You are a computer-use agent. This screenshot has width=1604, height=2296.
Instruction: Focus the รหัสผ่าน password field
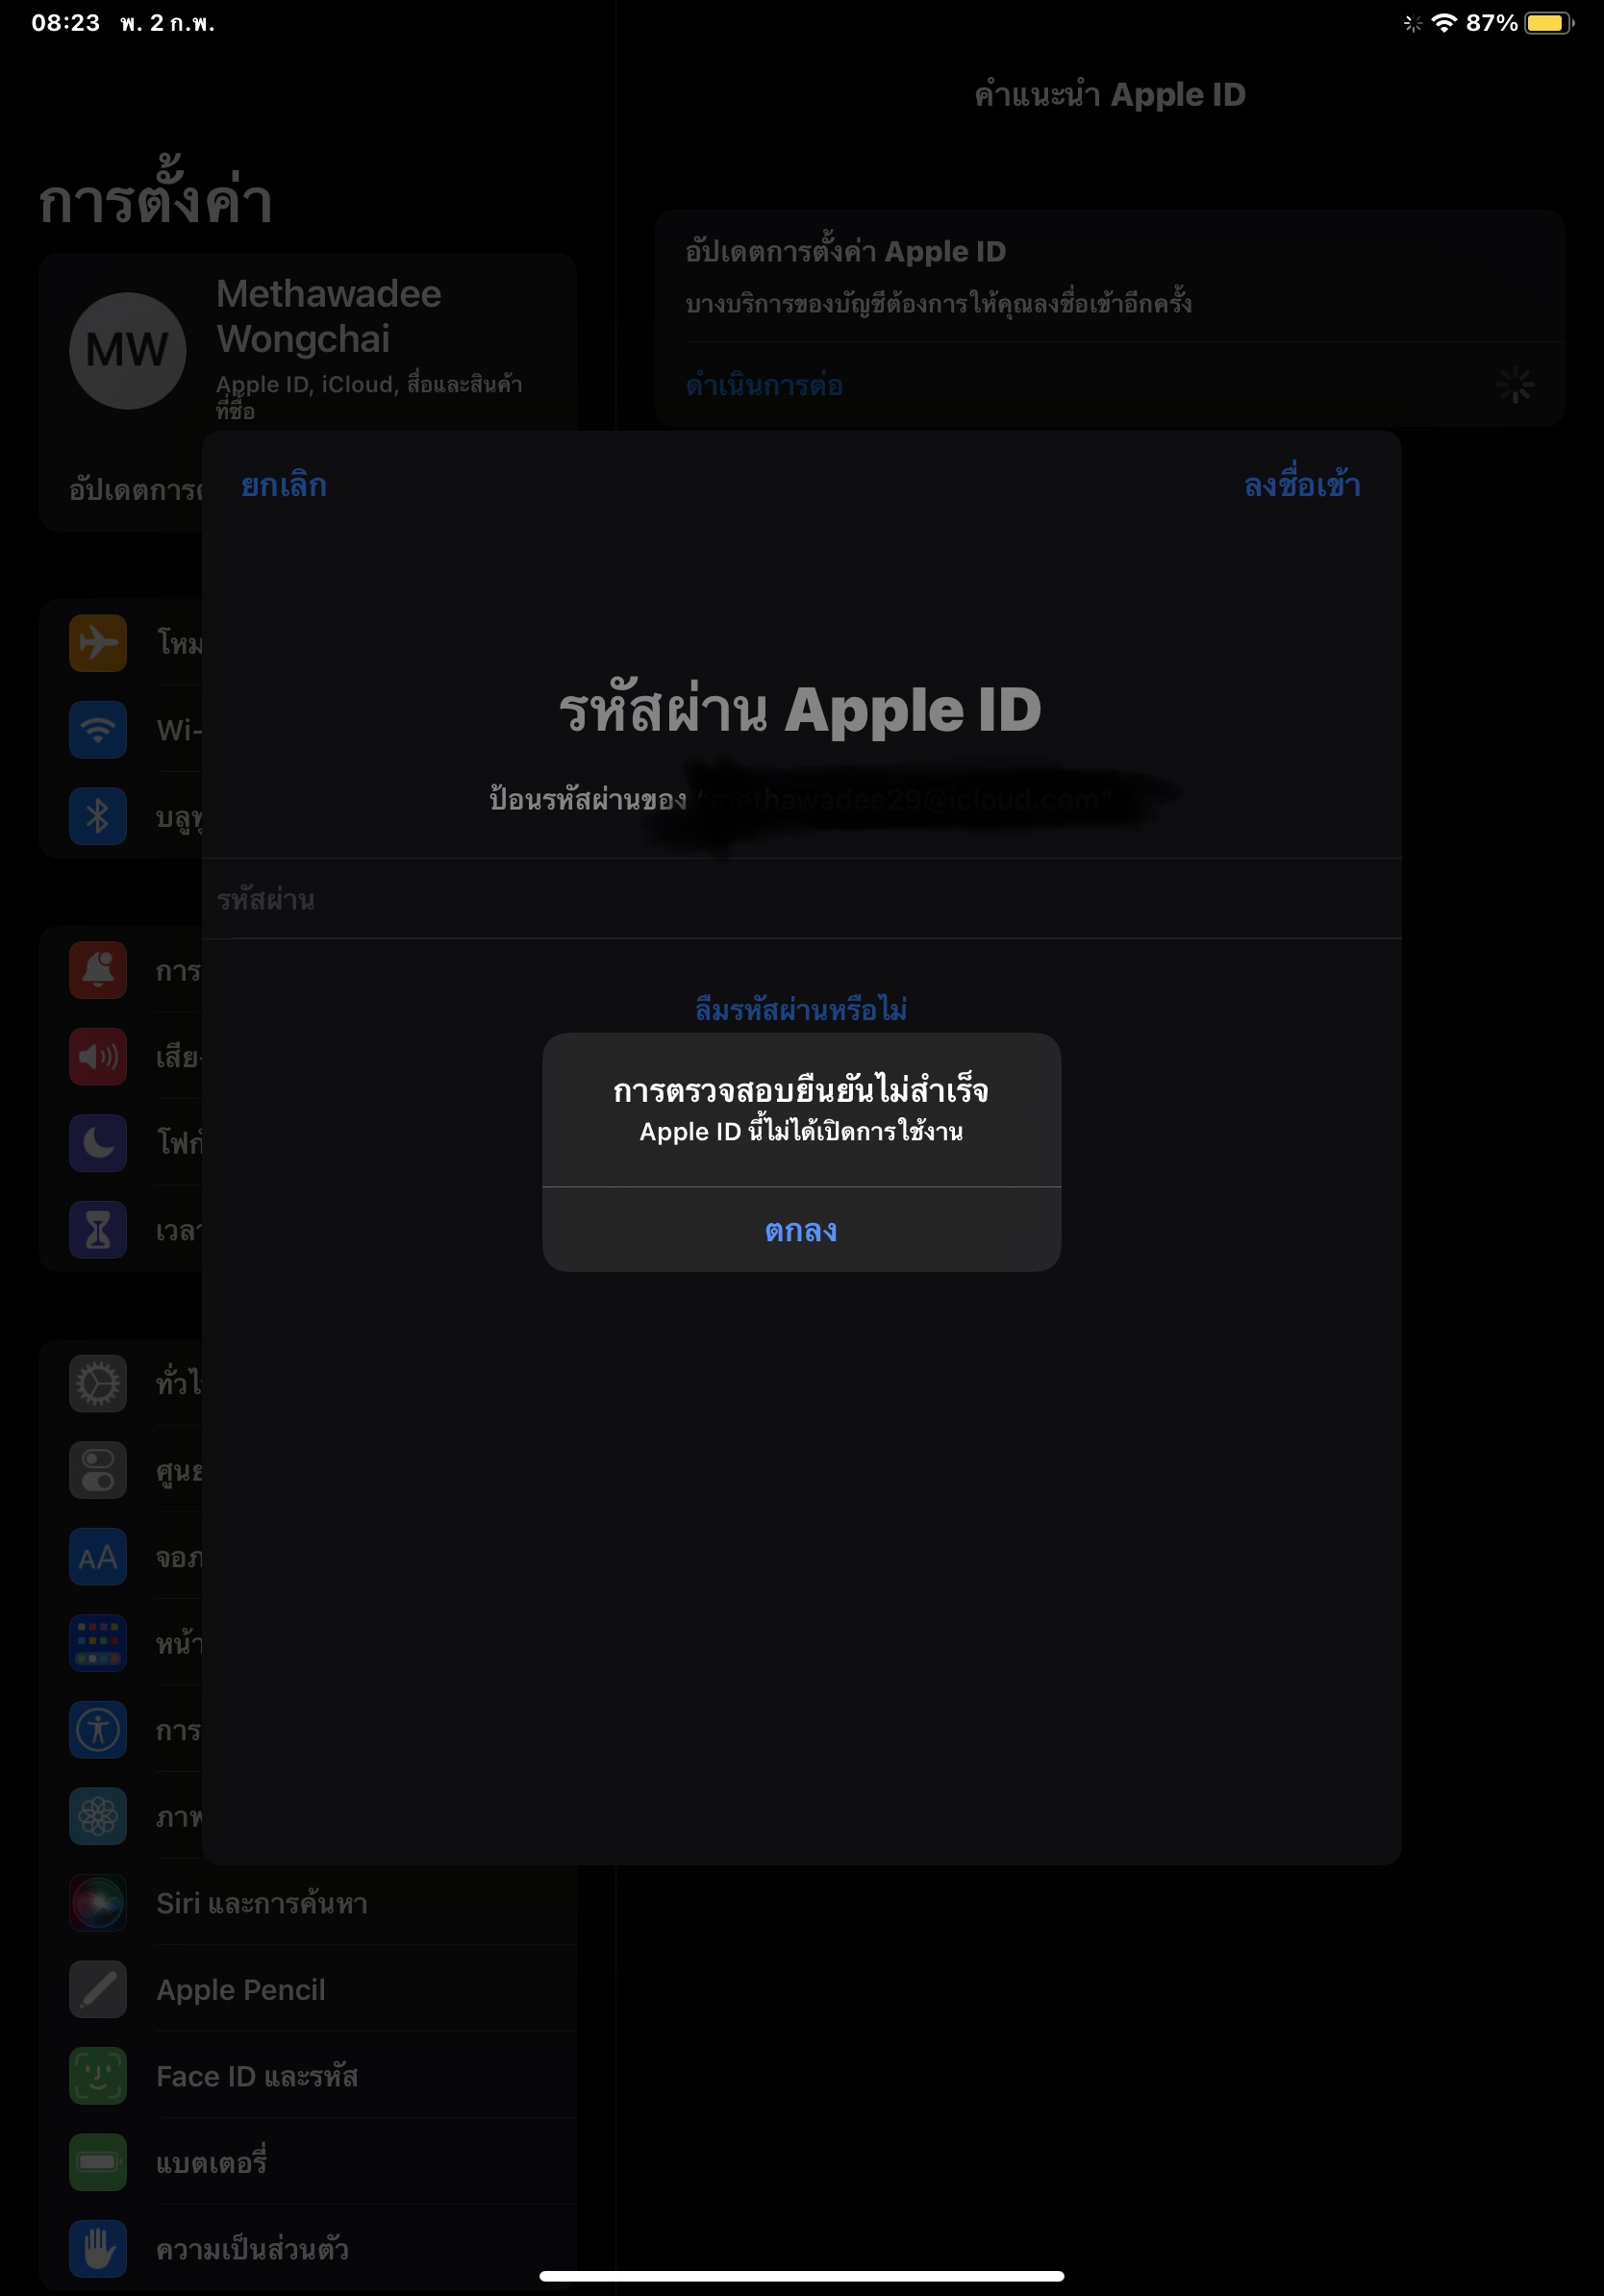click(801, 899)
